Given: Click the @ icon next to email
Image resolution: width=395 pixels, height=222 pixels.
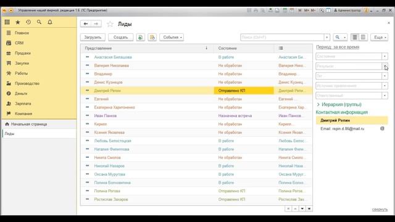Looking at the screenshot, I should tap(382, 129).
